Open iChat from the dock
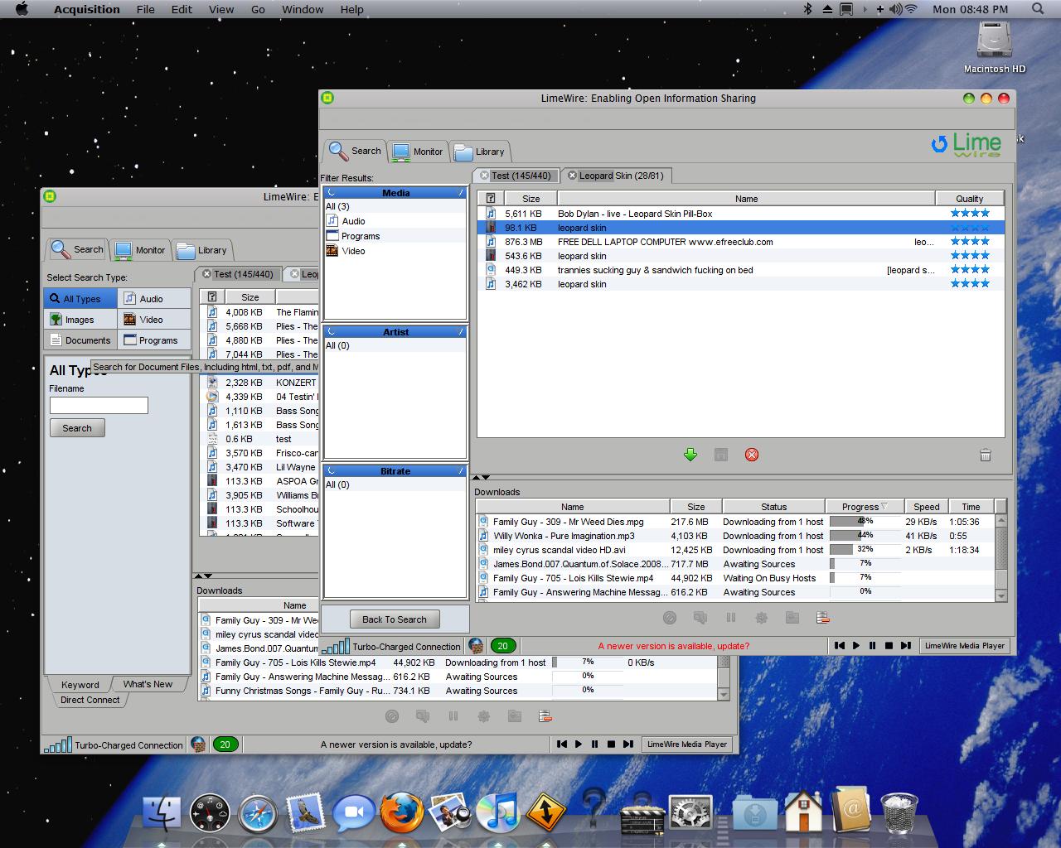 tap(354, 812)
